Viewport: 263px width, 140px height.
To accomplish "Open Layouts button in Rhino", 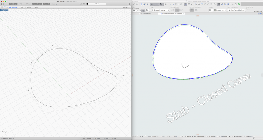I will 126,7.
